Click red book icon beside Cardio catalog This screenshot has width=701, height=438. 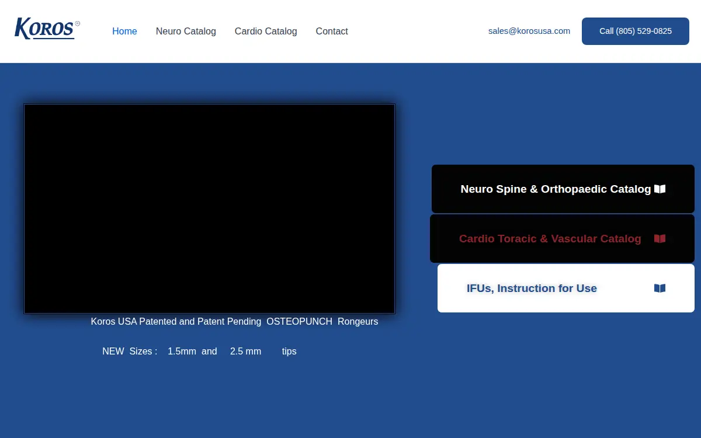[x=660, y=239]
